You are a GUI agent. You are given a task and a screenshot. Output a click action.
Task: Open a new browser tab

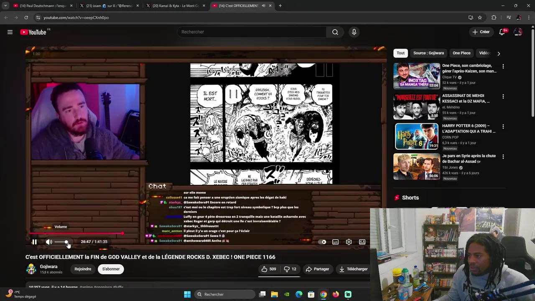(x=280, y=6)
